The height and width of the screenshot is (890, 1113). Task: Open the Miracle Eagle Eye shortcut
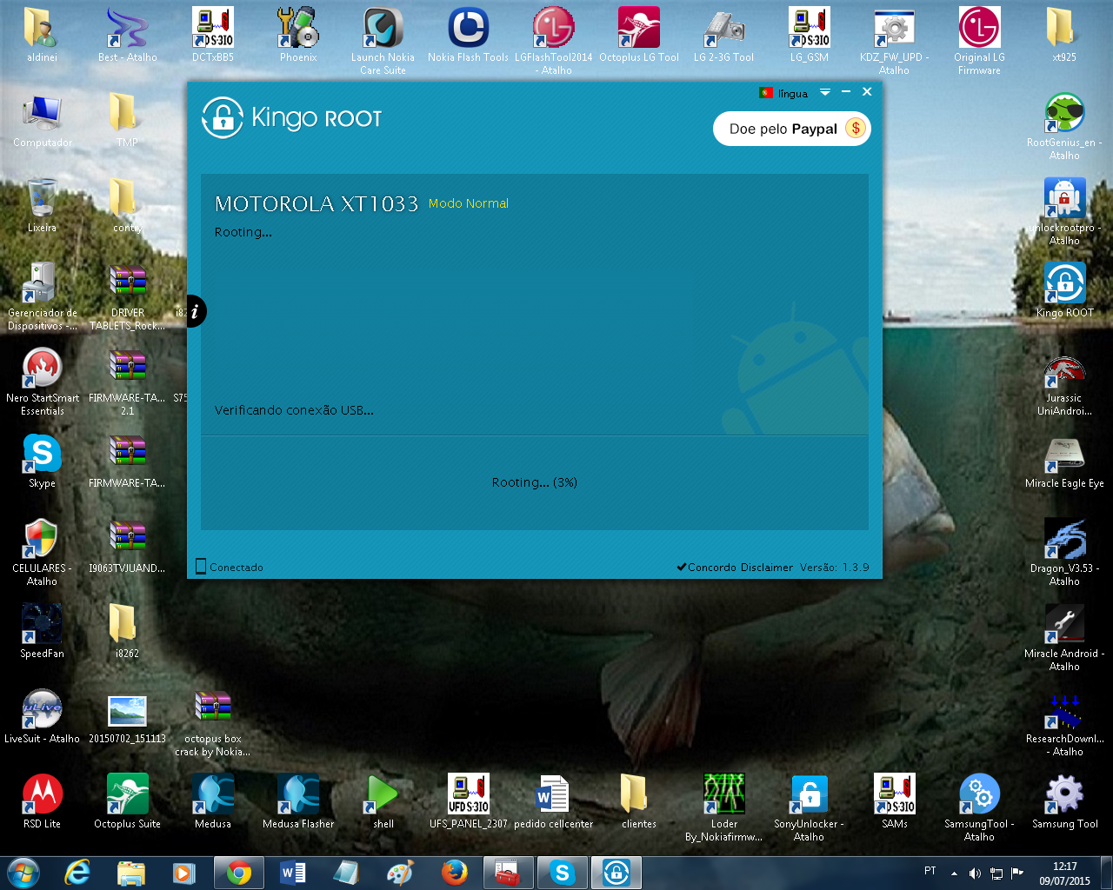tap(1064, 461)
